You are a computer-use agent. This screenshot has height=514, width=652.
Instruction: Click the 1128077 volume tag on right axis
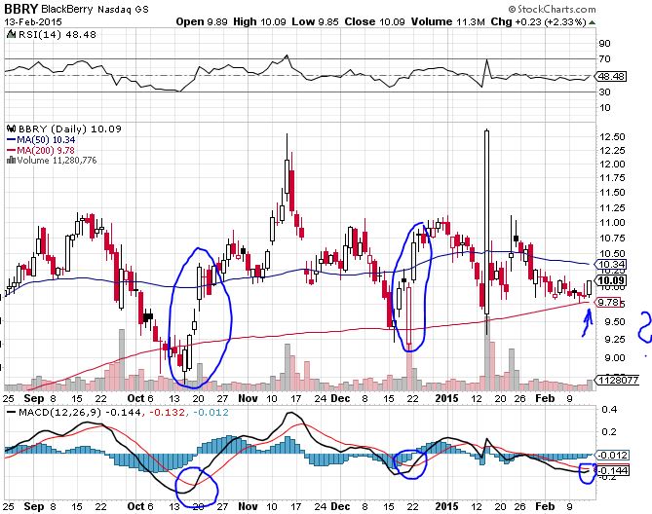(x=617, y=380)
